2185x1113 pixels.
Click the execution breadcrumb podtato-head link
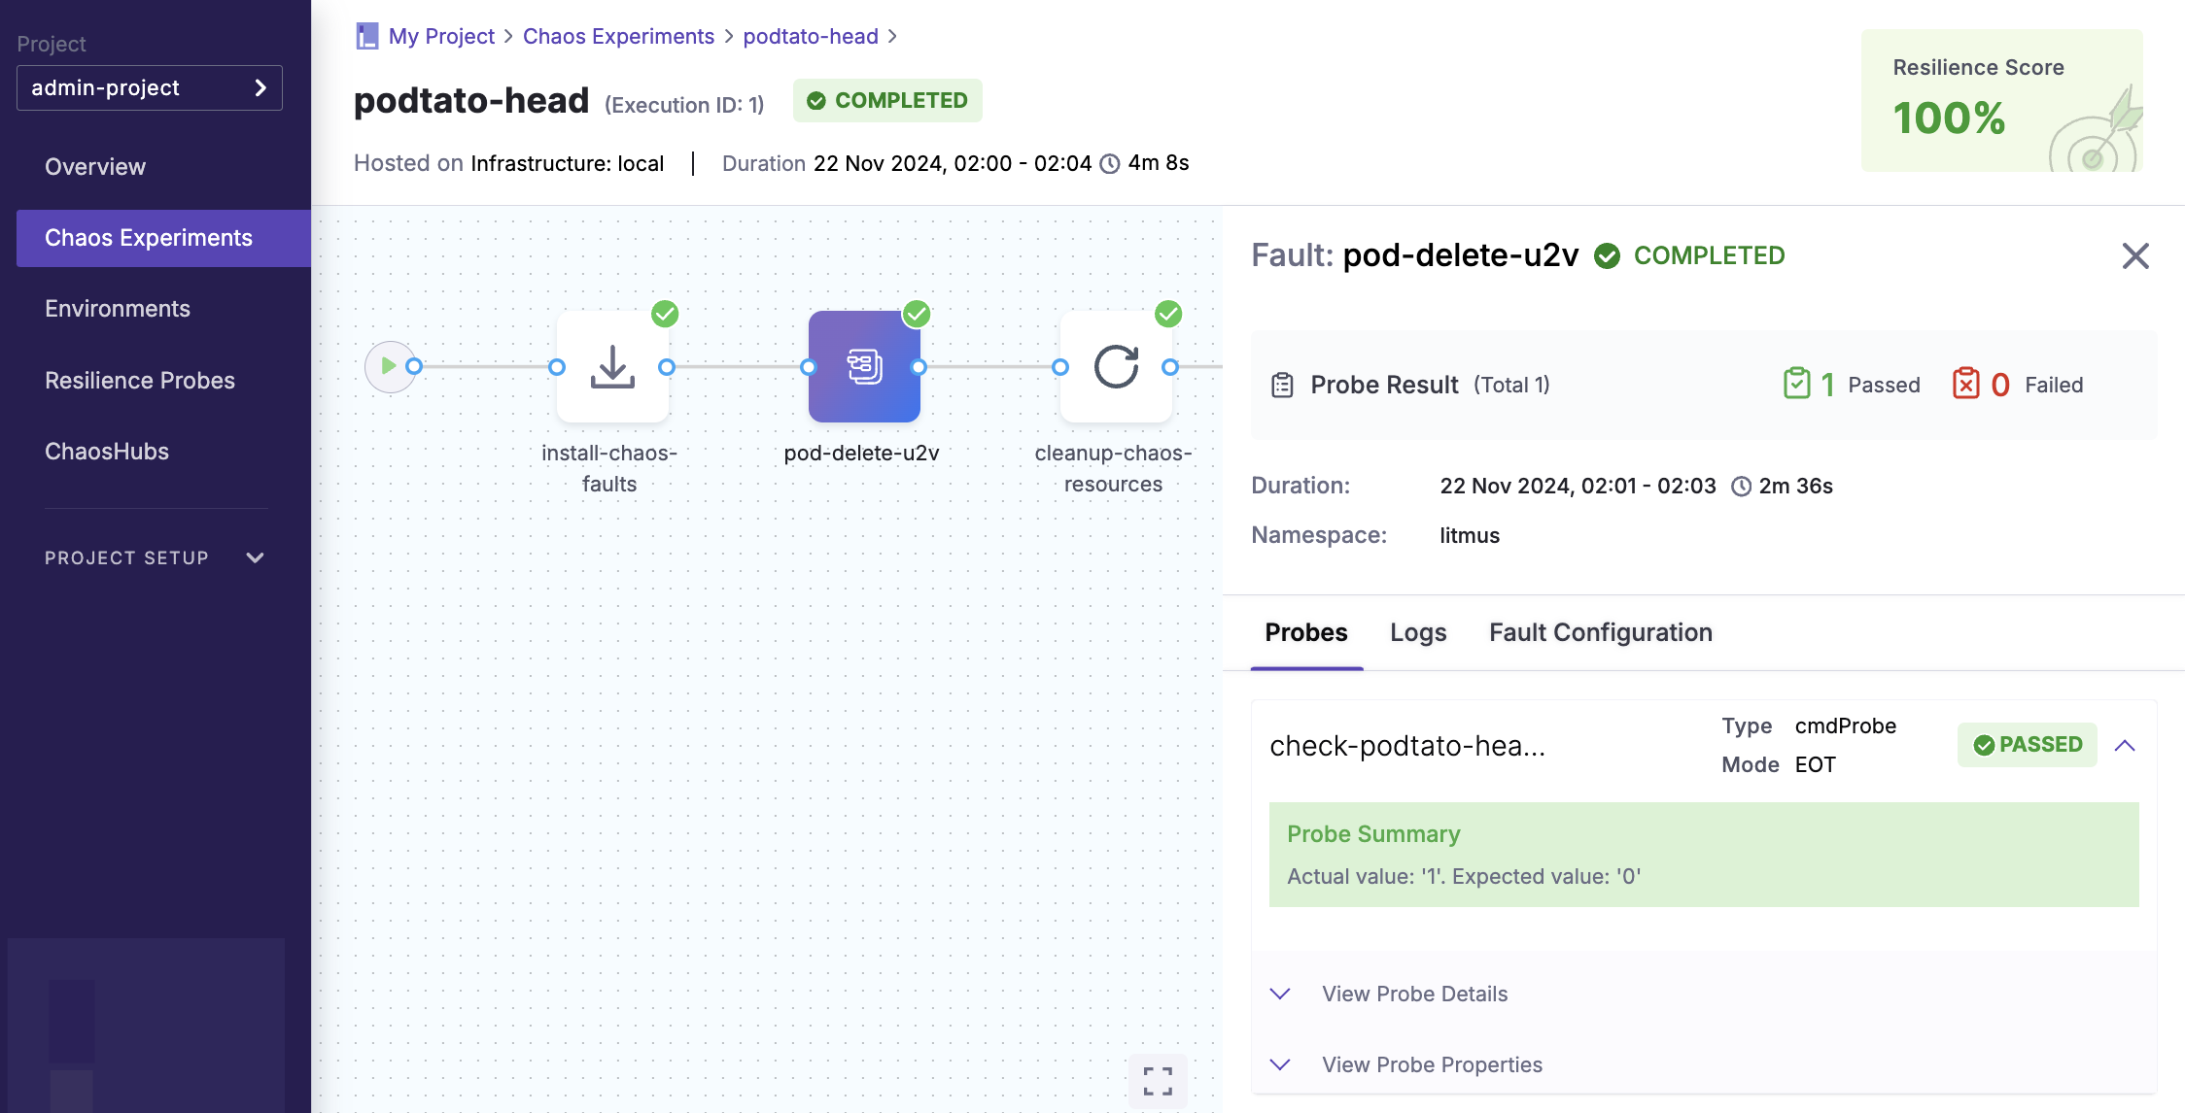click(812, 34)
